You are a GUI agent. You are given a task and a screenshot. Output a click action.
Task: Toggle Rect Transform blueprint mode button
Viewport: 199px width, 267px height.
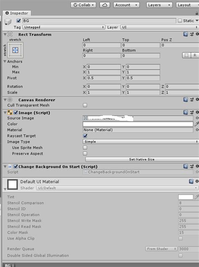pyautogui.click(x=186, y=55)
